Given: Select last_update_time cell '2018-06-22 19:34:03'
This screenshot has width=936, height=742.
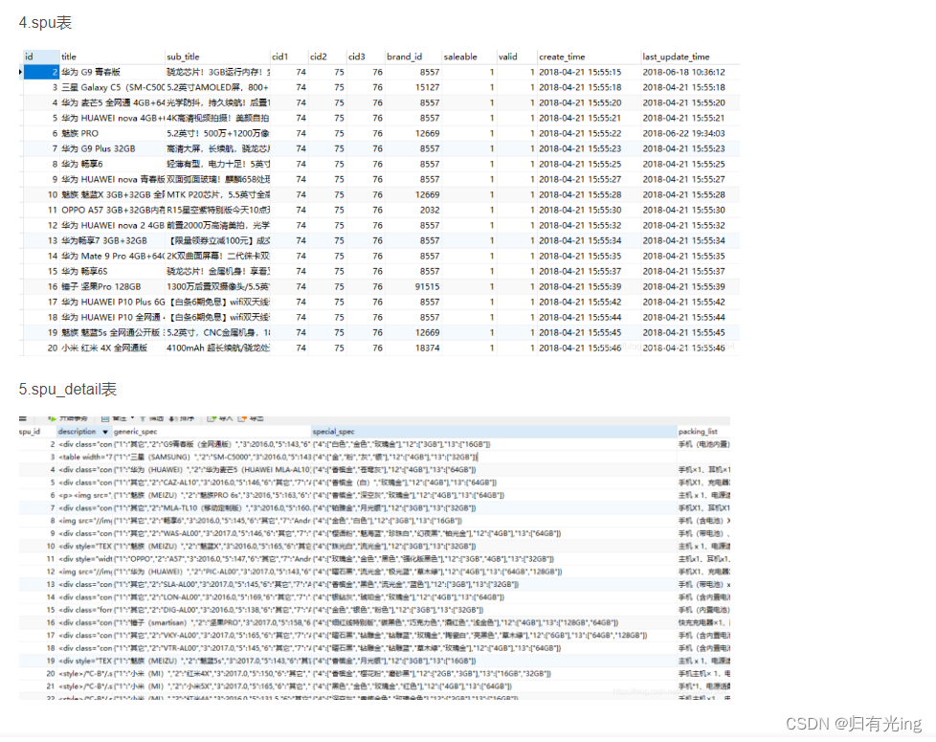Looking at the screenshot, I should coord(690,133).
